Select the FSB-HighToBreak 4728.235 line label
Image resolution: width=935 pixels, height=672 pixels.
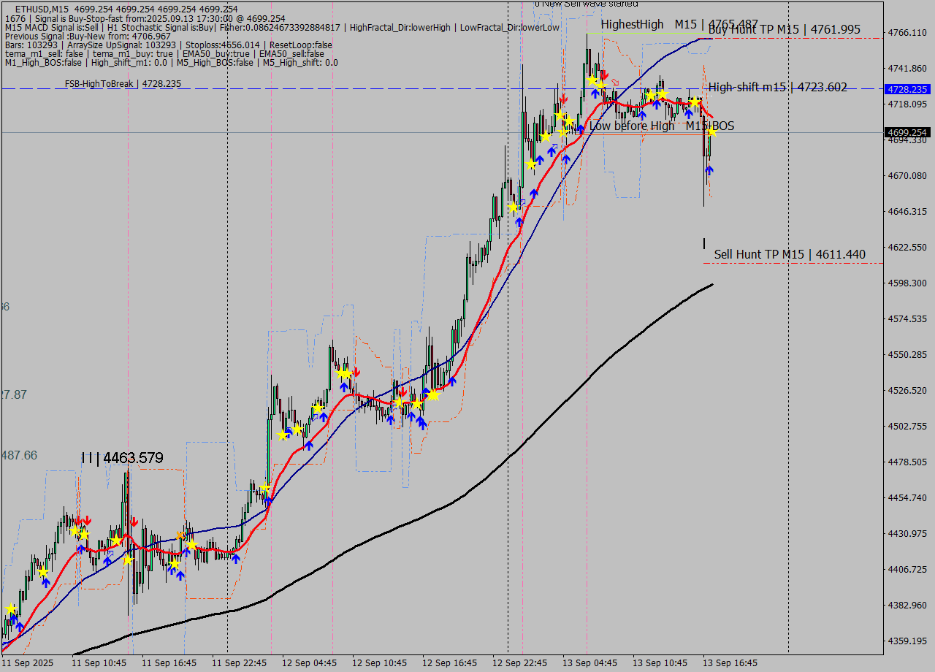point(123,84)
